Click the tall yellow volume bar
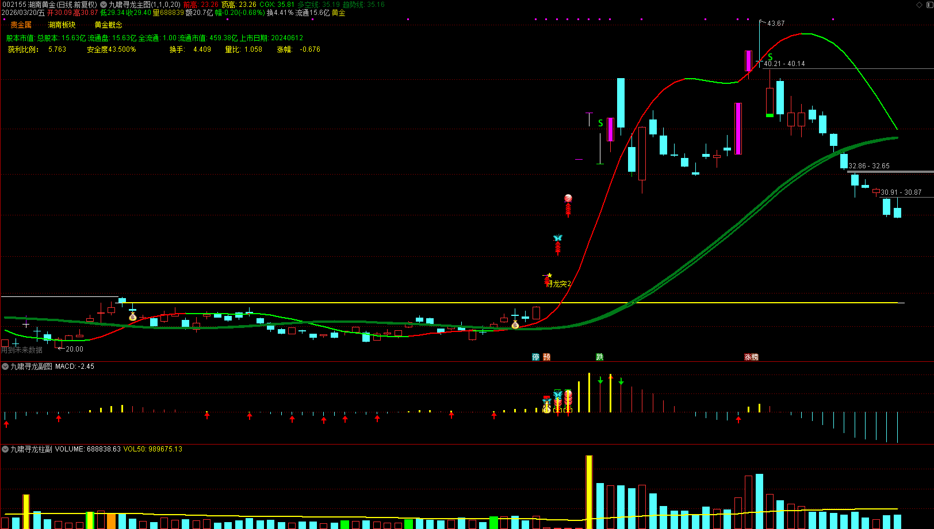934x529 pixels. [589, 491]
